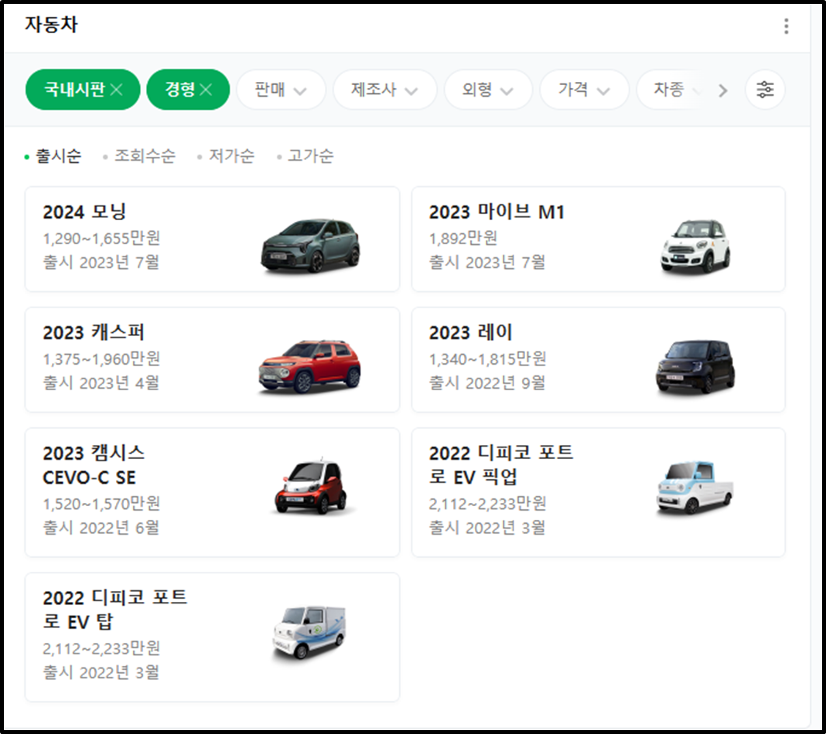Click the 출시 2023년 4월 text
This screenshot has width=826, height=734.
[101, 382]
